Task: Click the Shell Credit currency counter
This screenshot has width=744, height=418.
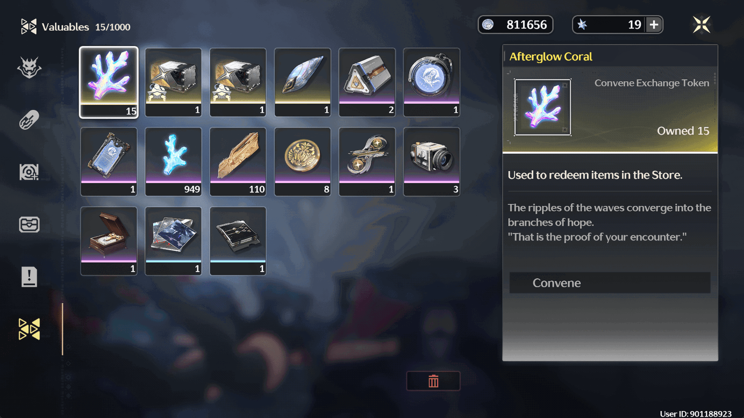Action: point(516,25)
